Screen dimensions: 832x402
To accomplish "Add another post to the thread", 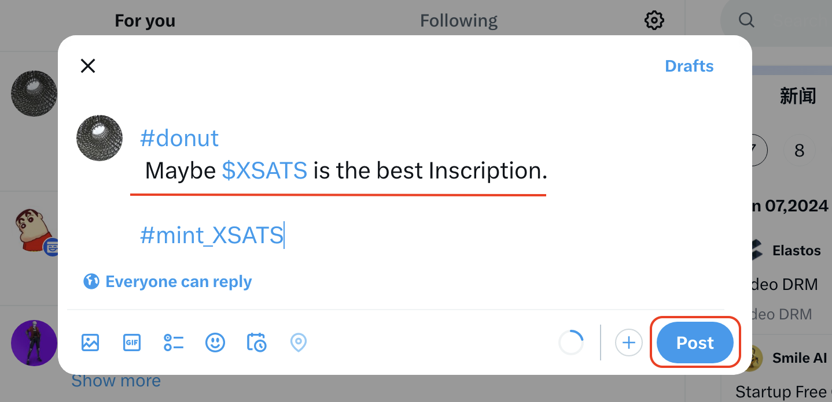I will coord(628,343).
